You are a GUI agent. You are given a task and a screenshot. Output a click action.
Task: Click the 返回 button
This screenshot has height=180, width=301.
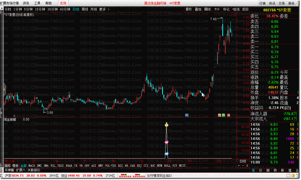[245, 9]
